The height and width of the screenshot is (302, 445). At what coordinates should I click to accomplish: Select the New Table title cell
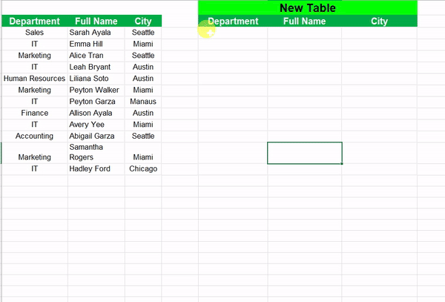click(x=308, y=7)
